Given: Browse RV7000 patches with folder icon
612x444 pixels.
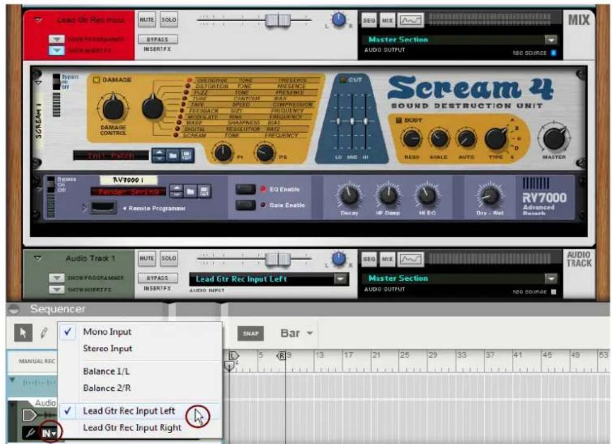Looking at the screenshot, I should [x=190, y=191].
